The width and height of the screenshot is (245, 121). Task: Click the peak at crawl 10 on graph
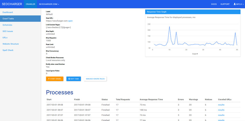pyautogui.click(x=169, y=27)
